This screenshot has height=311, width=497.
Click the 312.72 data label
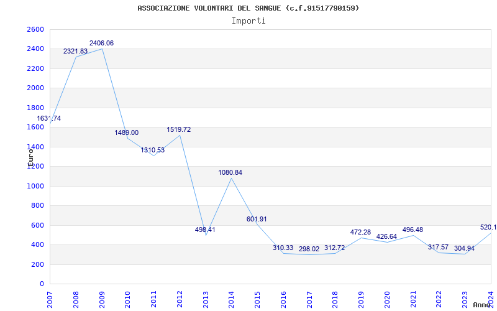(x=334, y=248)
